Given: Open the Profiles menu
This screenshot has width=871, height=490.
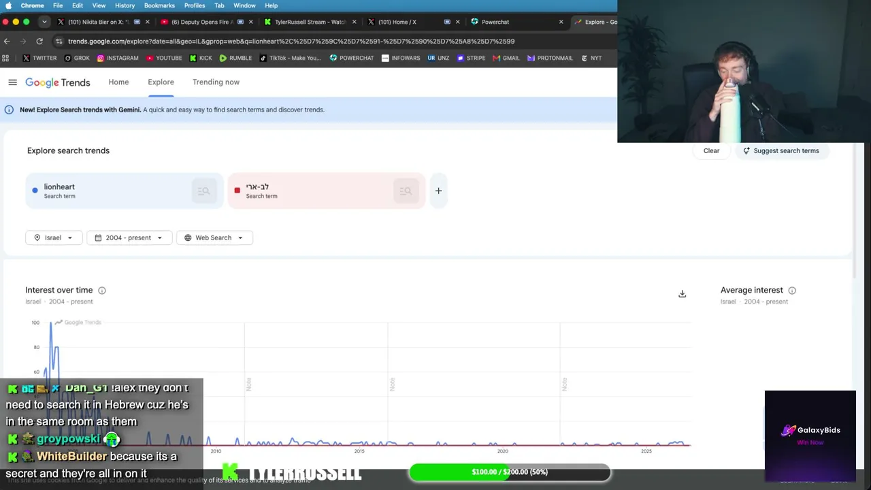Looking at the screenshot, I should (195, 5).
